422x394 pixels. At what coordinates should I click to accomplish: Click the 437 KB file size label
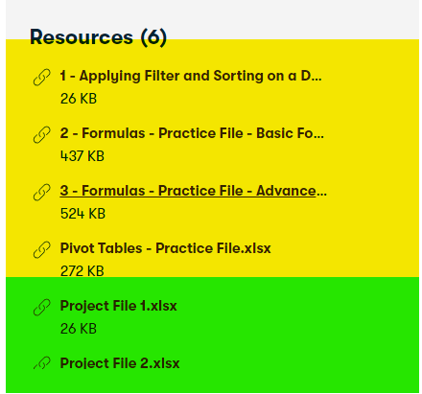coord(82,156)
